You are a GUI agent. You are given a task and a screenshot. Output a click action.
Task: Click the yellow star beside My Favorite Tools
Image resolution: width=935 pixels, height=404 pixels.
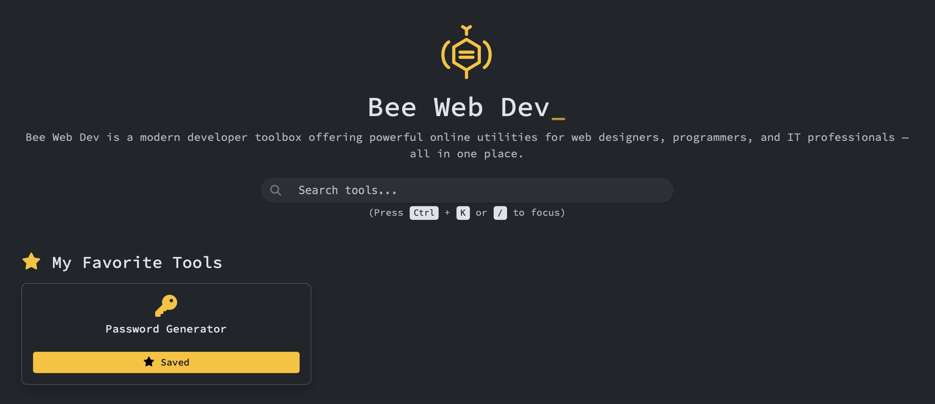[31, 261]
